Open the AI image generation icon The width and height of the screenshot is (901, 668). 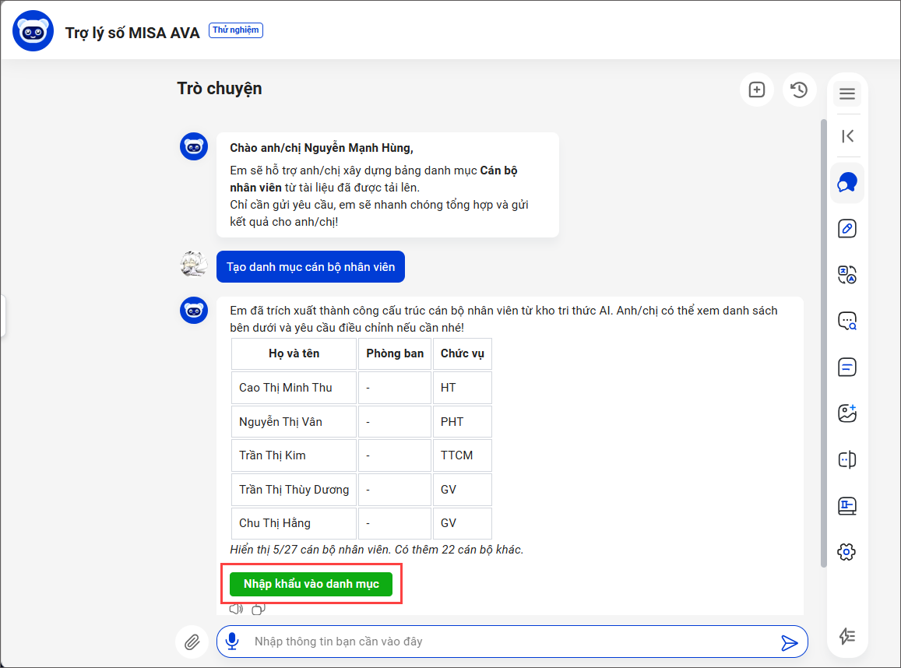(x=847, y=413)
